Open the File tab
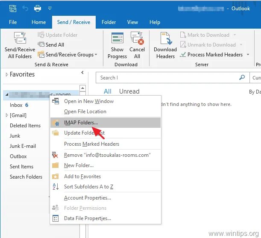The image size is (261, 238). pos(13,22)
